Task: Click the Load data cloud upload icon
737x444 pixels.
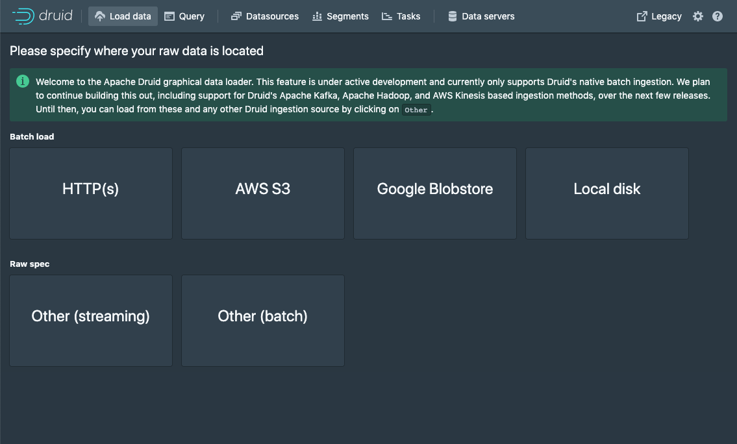Action: coord(99,16)
